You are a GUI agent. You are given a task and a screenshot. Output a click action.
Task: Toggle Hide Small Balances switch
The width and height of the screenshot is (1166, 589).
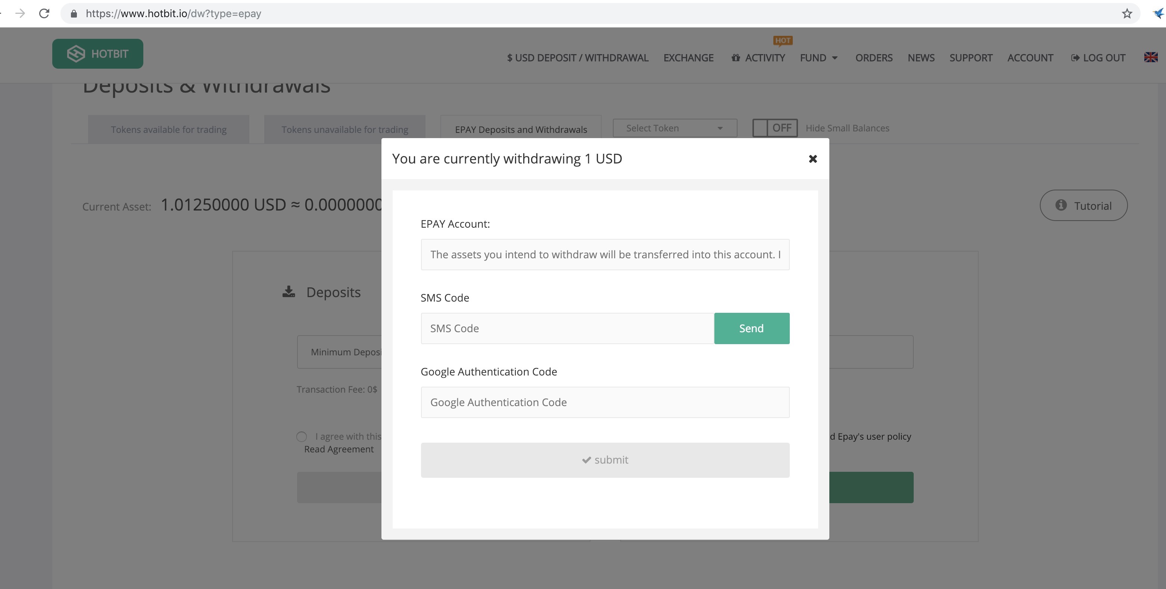(774, 128)
